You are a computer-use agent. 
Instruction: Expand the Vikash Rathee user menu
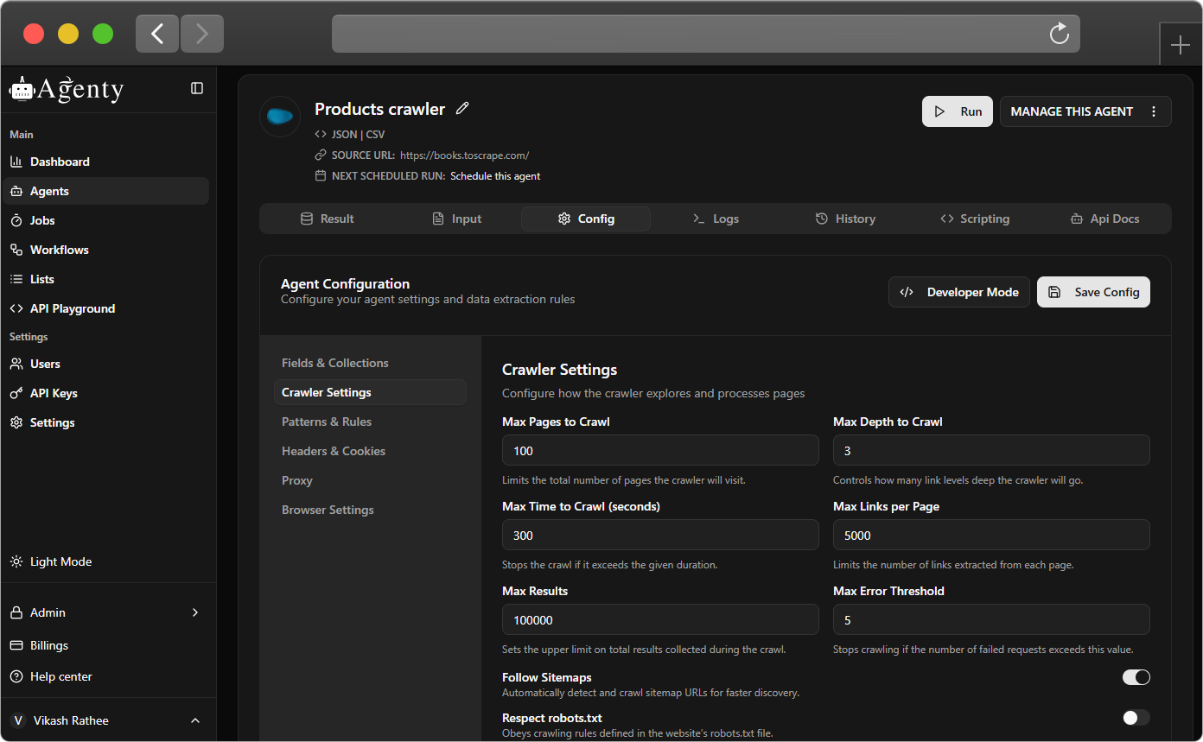click(195, 720)
